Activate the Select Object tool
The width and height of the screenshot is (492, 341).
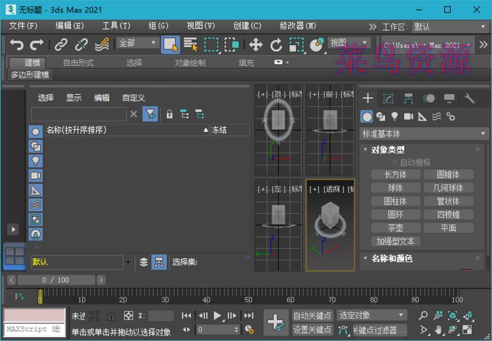point(171,45)
